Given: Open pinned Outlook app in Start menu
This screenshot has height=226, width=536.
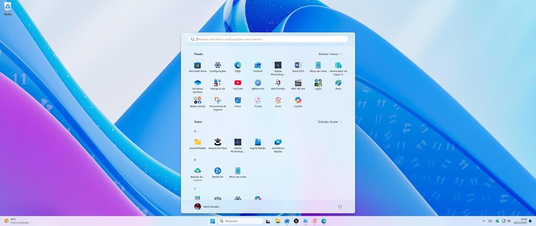Looking at the screenshot, I should point(258,67).
